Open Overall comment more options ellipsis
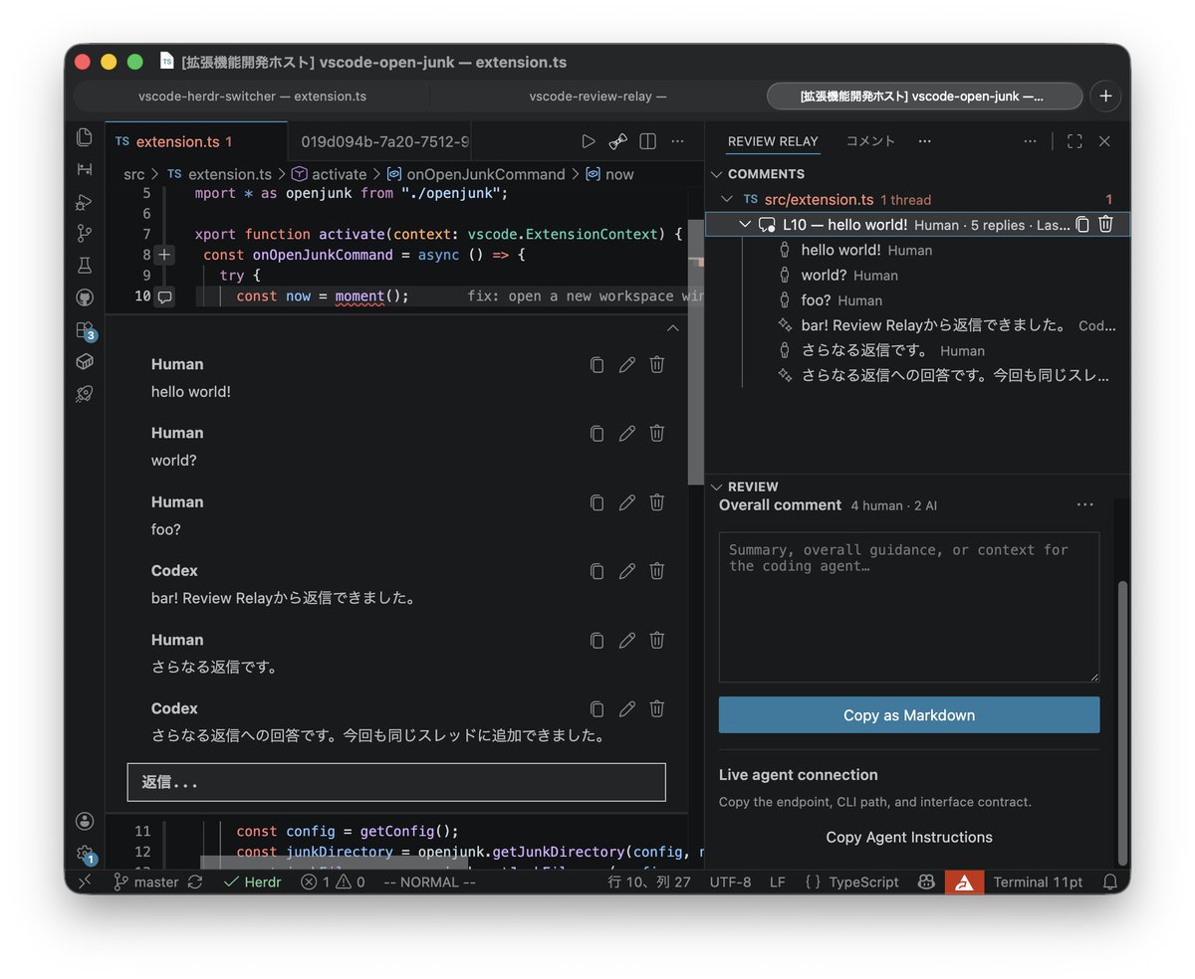Image resolution: width=1195 pixels, height=979 pixels. (1085, 505)
